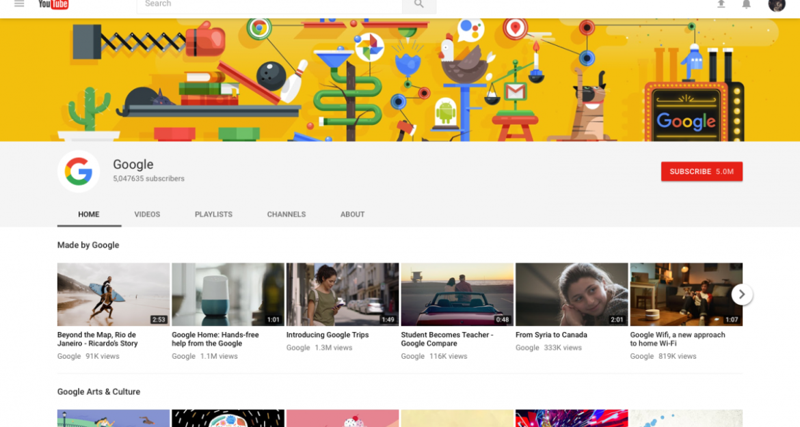Image resolution: width=800 pixels, height=427 pixels.
Task: Click the Google channel avatar logo
Action: 79,171
